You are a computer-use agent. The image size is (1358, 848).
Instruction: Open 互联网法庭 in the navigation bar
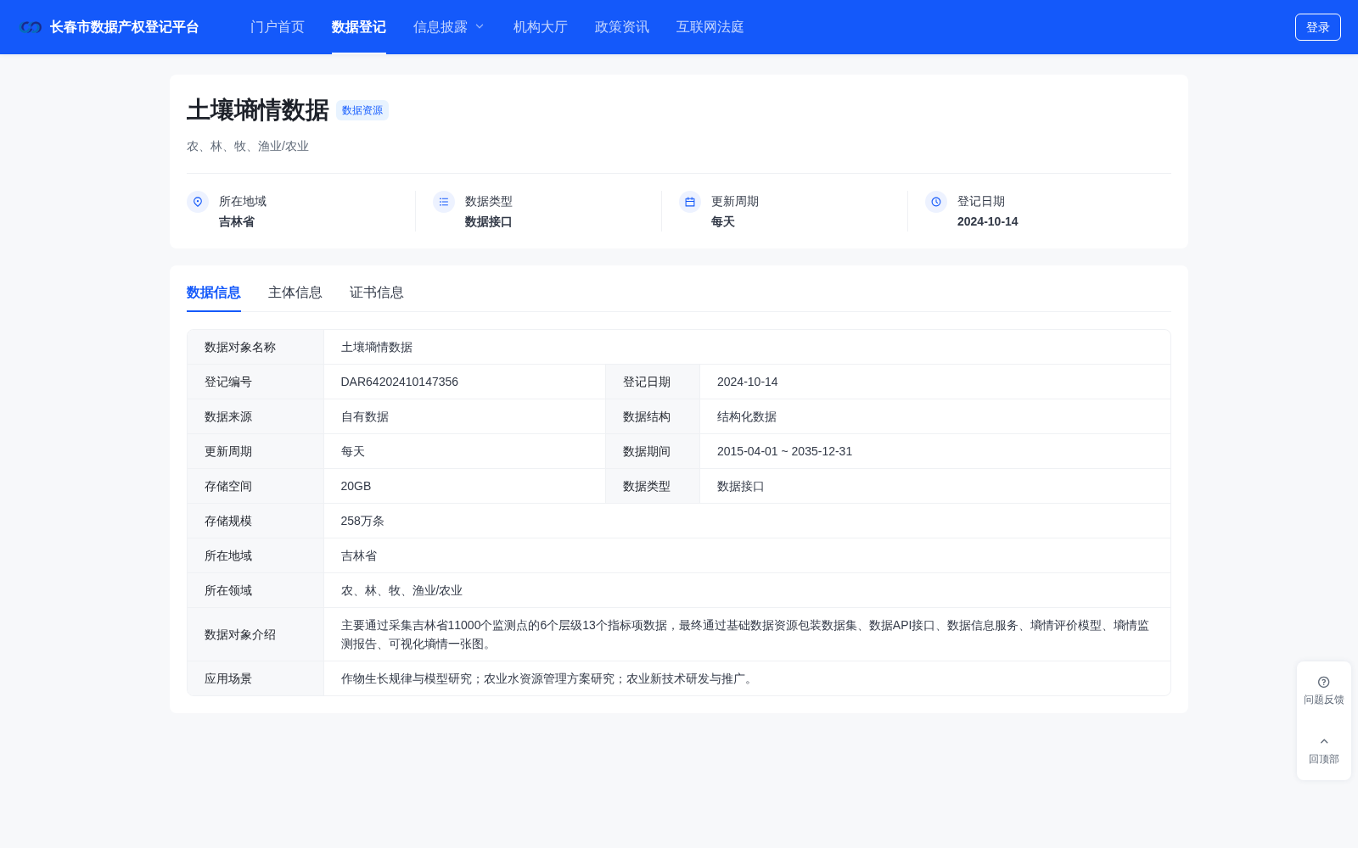click(710, 27)
